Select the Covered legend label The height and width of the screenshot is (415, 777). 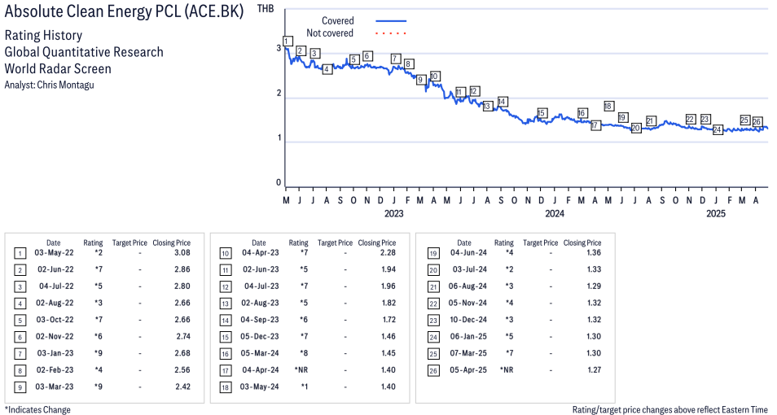click(x=337, y=21)
